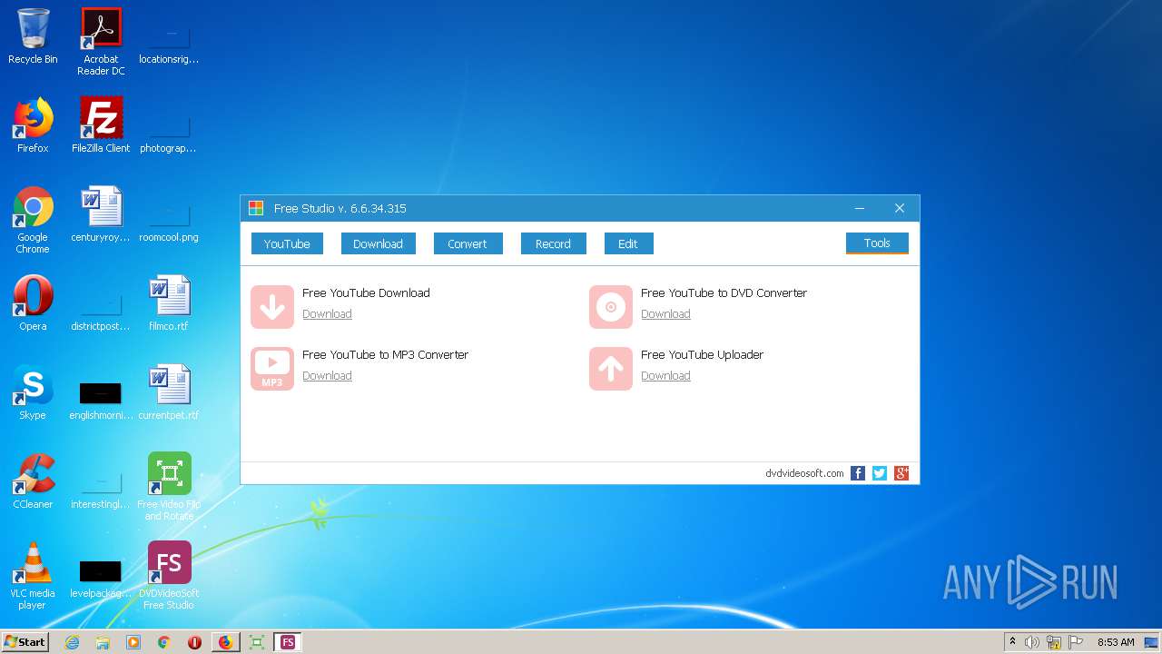
Task: Open the Twitter icon in Free Studio footer
Action: 880,473
